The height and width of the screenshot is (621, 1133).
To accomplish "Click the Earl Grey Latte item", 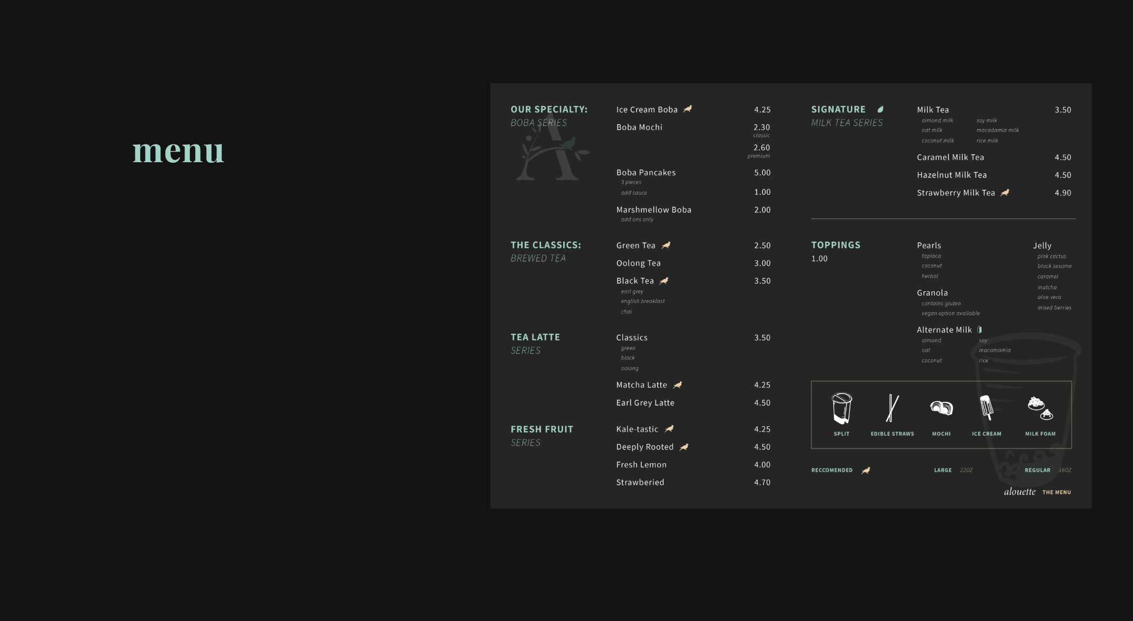I will 645,403.
